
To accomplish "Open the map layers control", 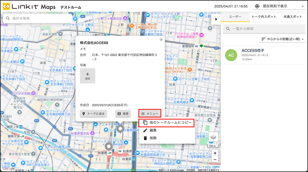I will click(x=213, y=137).
